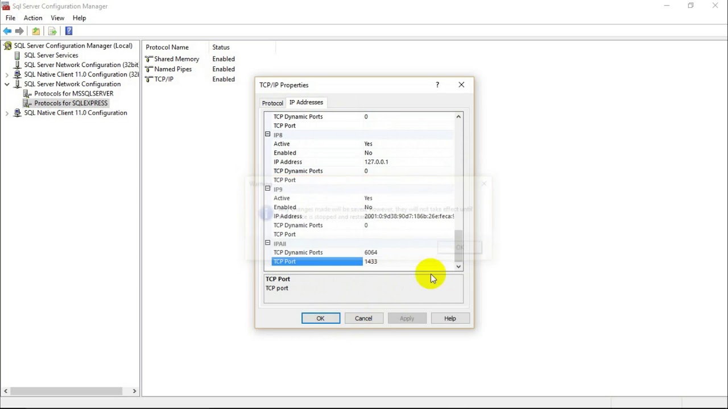Click the Protocols for SQLEXPRESS icon
The width and height of the screenshot is (728, 409).
27,103
